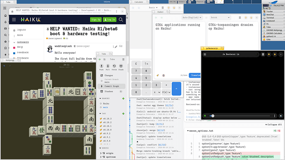Image resolution: width=285 pixels, height=160 pixels.
Task: Open Topics in Haiku forum sidebar
Action: pyautogui.click(x=21, y=30)
